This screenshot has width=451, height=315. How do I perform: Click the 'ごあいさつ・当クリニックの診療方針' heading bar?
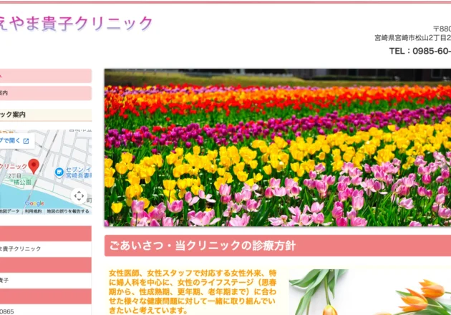coord(278,246)
